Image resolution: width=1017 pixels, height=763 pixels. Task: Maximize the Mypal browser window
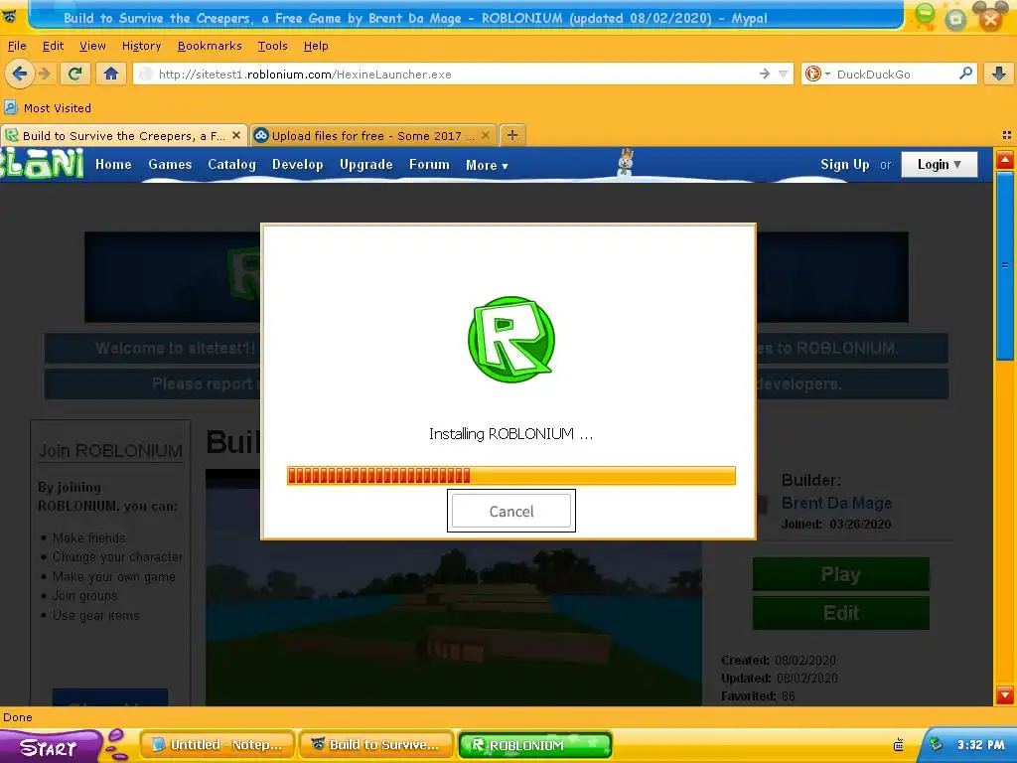[x=955, y=18]
